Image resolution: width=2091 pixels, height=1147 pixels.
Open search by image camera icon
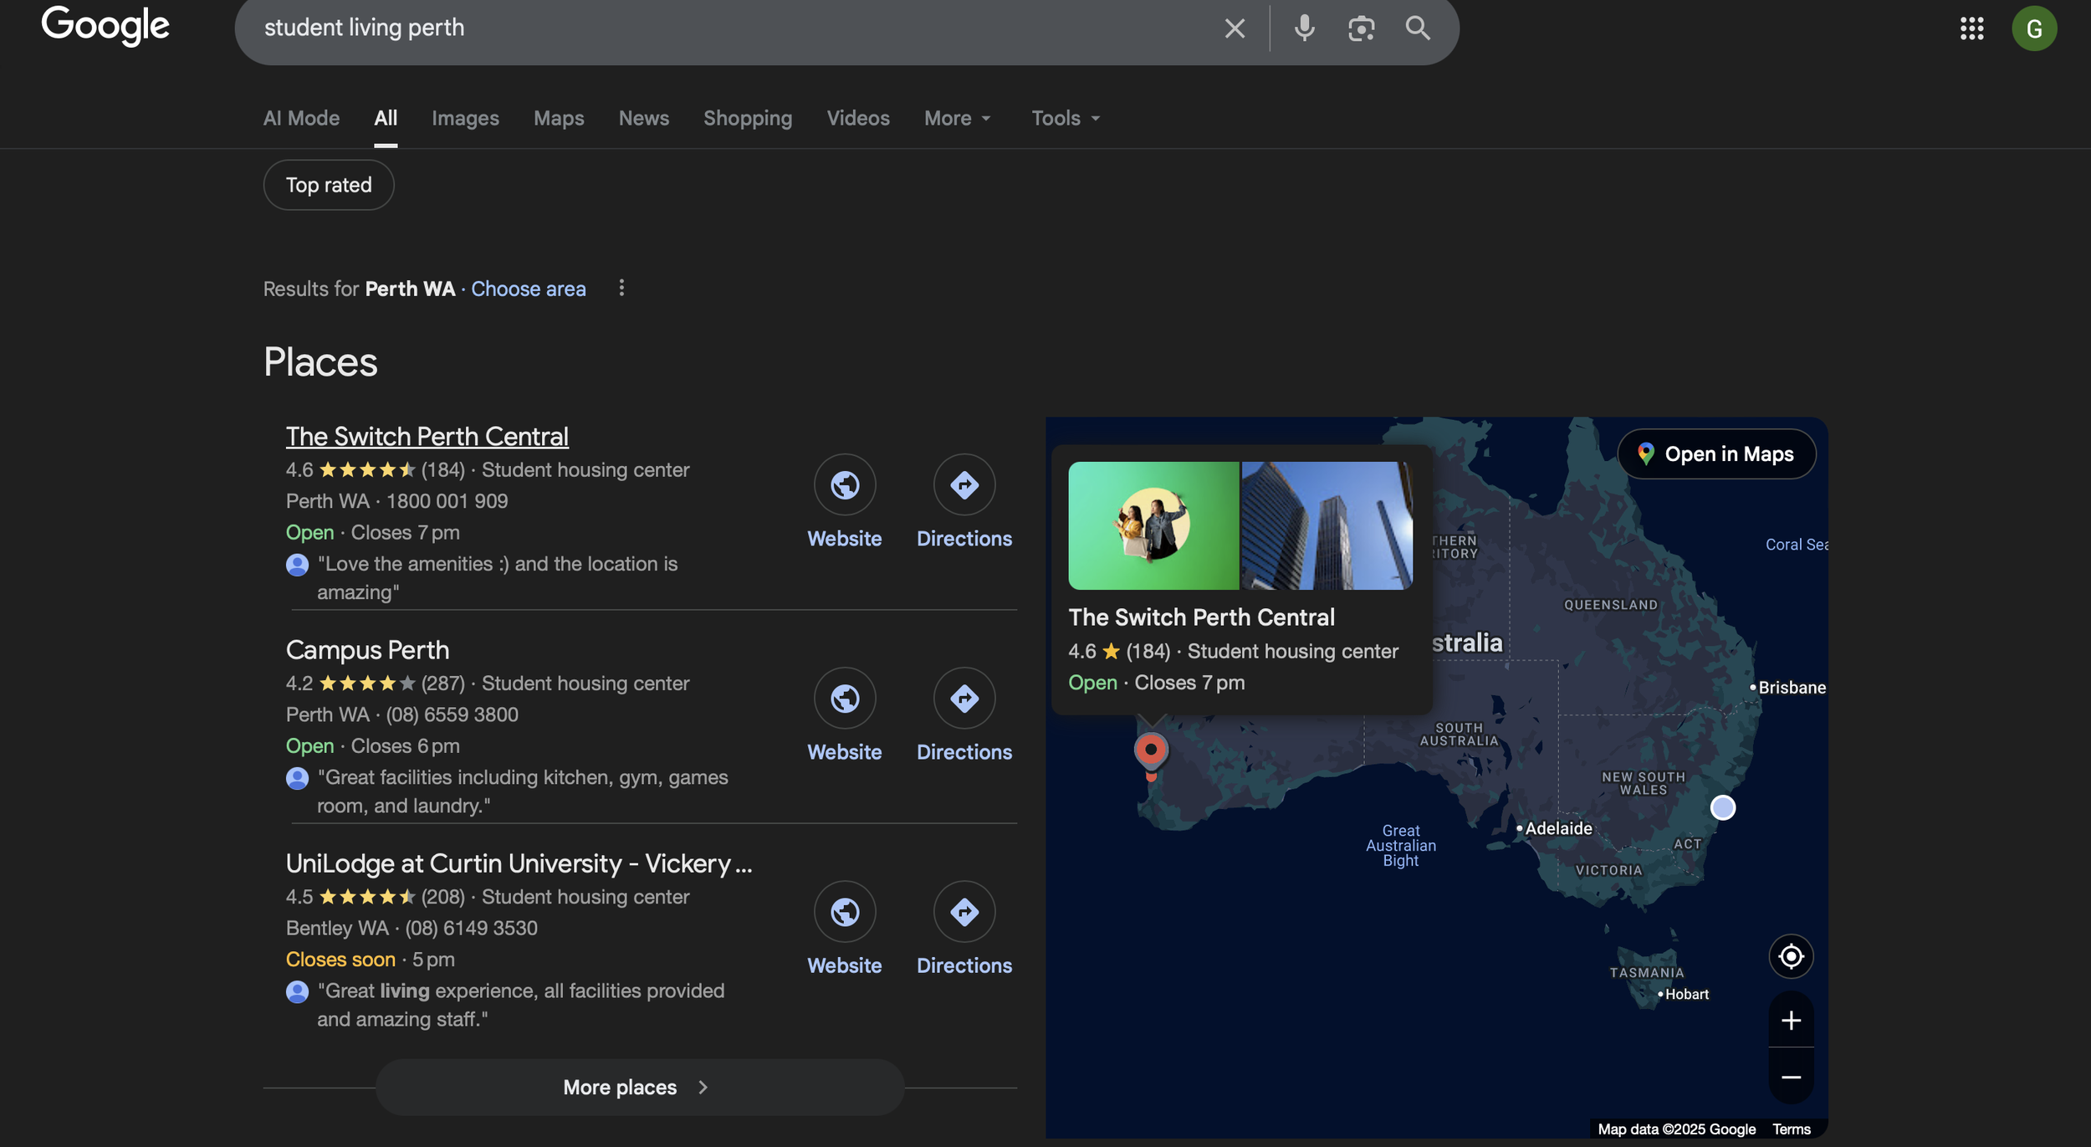coord(1361,28)
